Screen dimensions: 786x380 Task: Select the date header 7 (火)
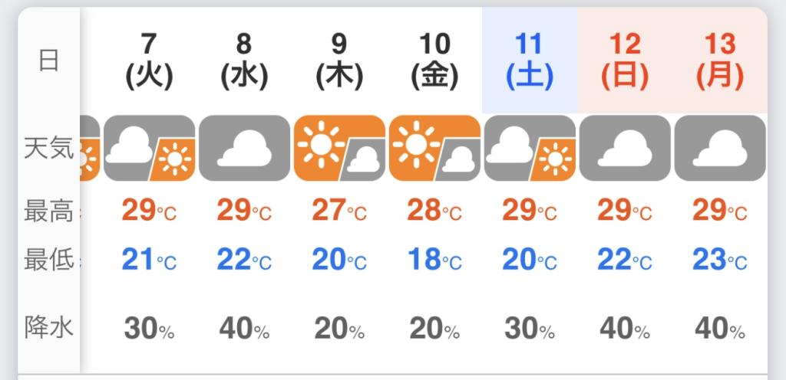point(149,60)
